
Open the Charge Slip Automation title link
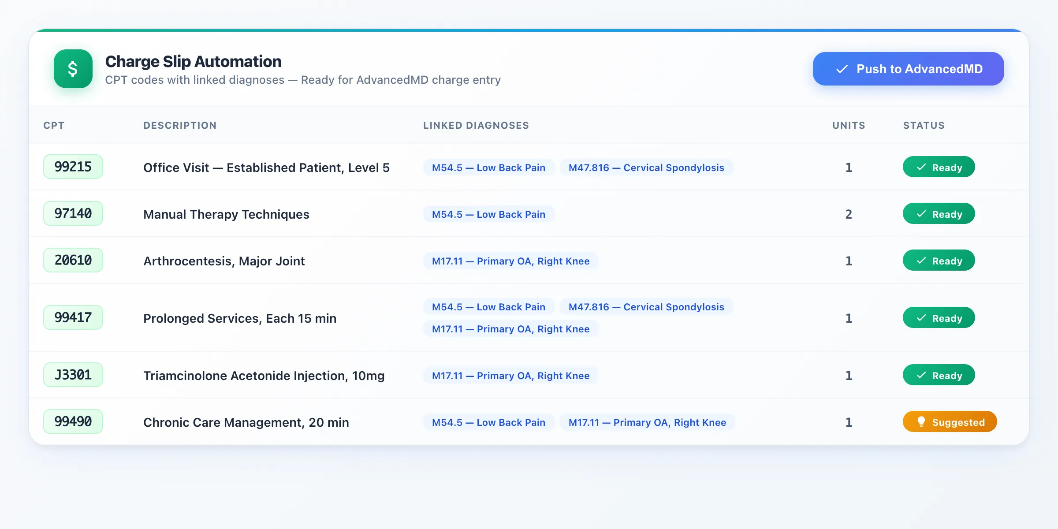(193, 61)
